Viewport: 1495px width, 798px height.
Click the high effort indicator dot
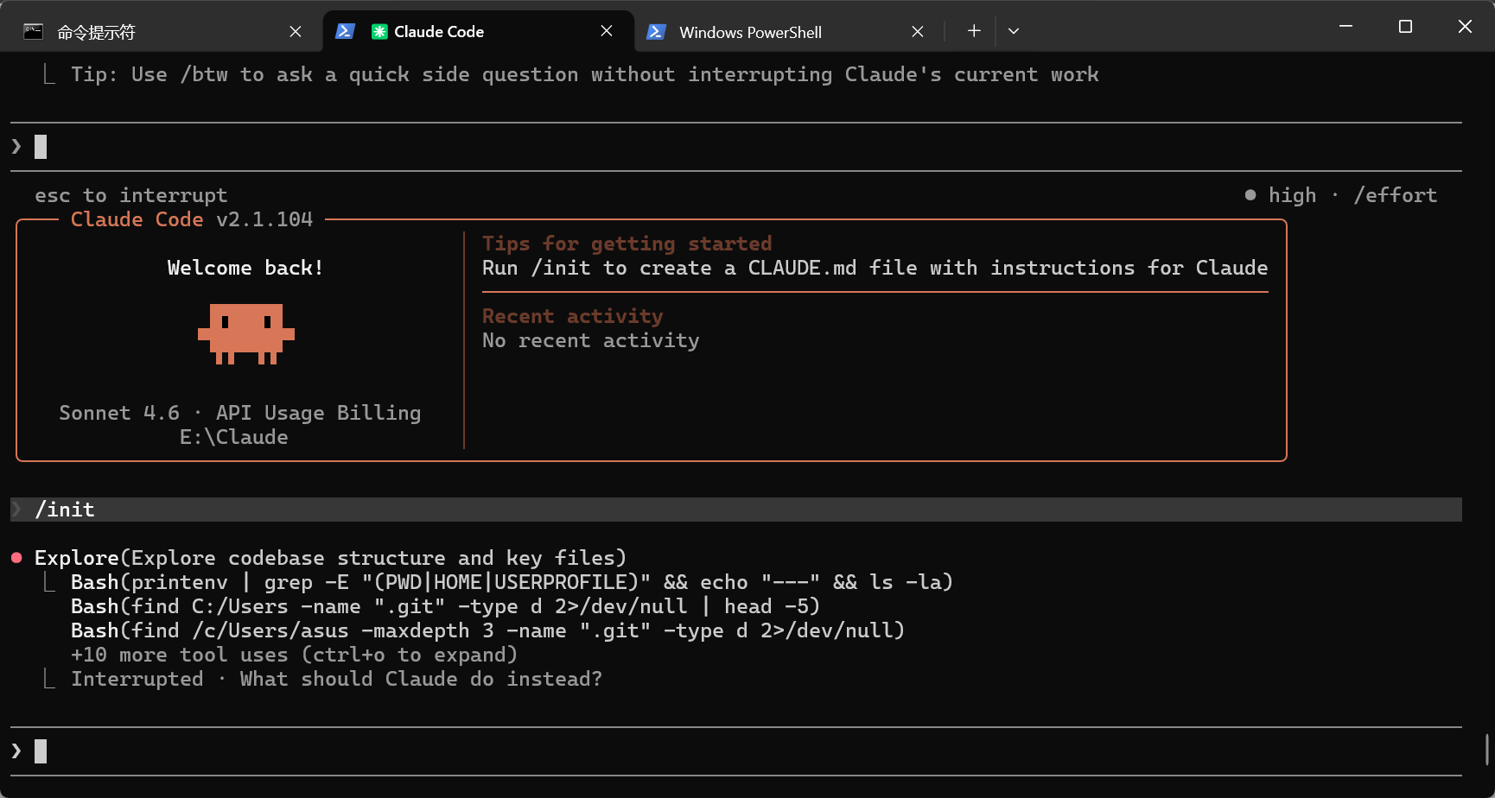[1250, 195]
